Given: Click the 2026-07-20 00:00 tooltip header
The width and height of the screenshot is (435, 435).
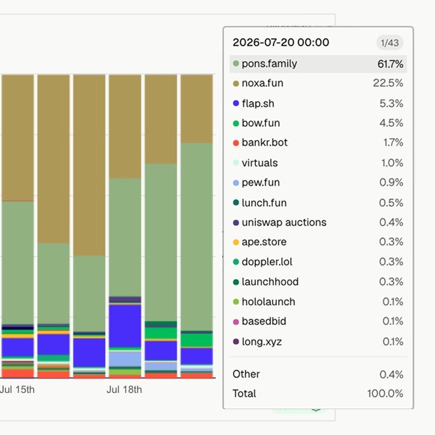Looking at the screenshot, I should pos(281,43).
